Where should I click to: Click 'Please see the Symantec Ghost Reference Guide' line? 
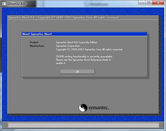pyautogui.click(x=84, y=60)
